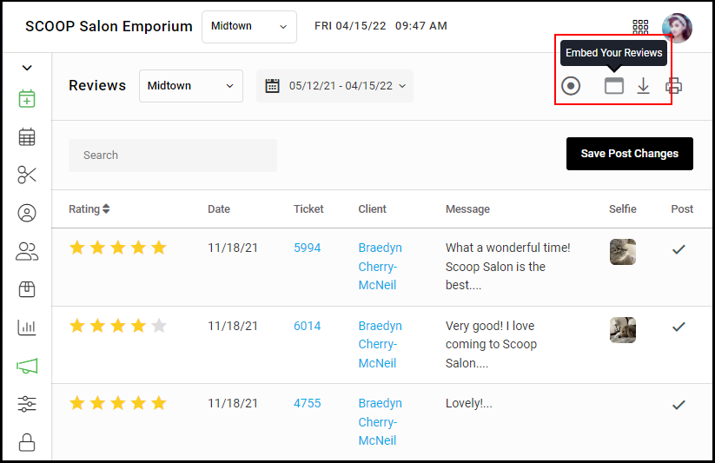Open the green megaphone marketing icon
The width and height of the screenshot is (715, 463).
(x=27, y=366)
